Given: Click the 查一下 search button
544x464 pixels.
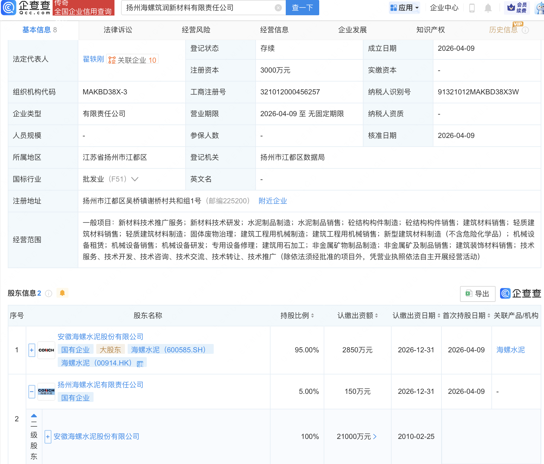Looking at the screenshot, I should 302,8.
